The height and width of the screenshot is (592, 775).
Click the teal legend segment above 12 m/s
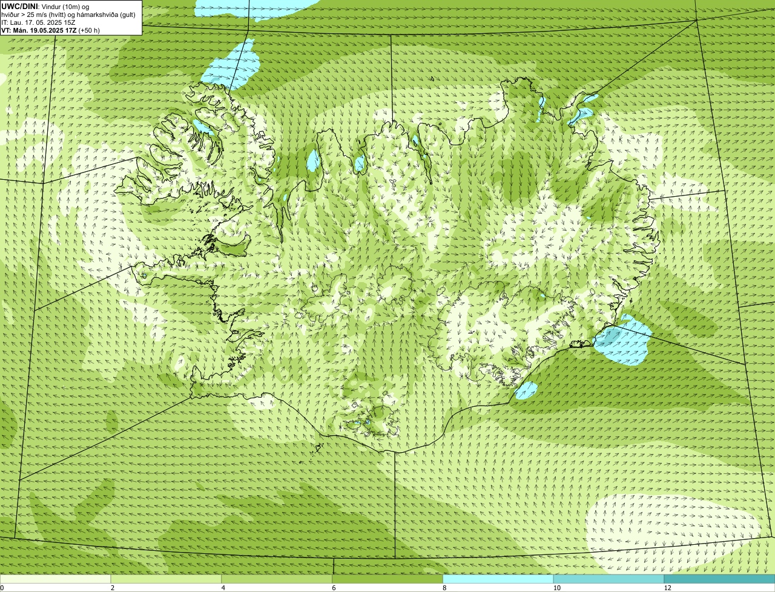coord(719,579)
